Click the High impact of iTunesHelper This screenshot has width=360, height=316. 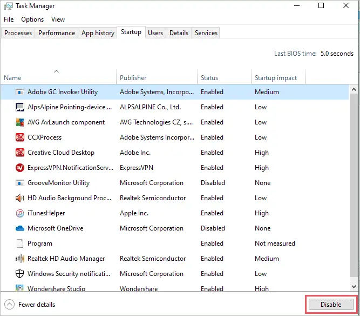(262, 213)
